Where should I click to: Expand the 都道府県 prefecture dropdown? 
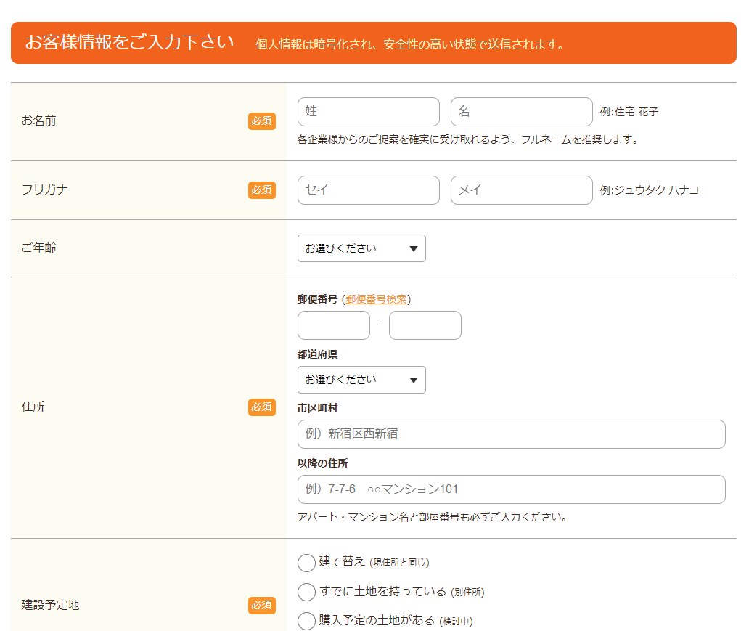361,380
